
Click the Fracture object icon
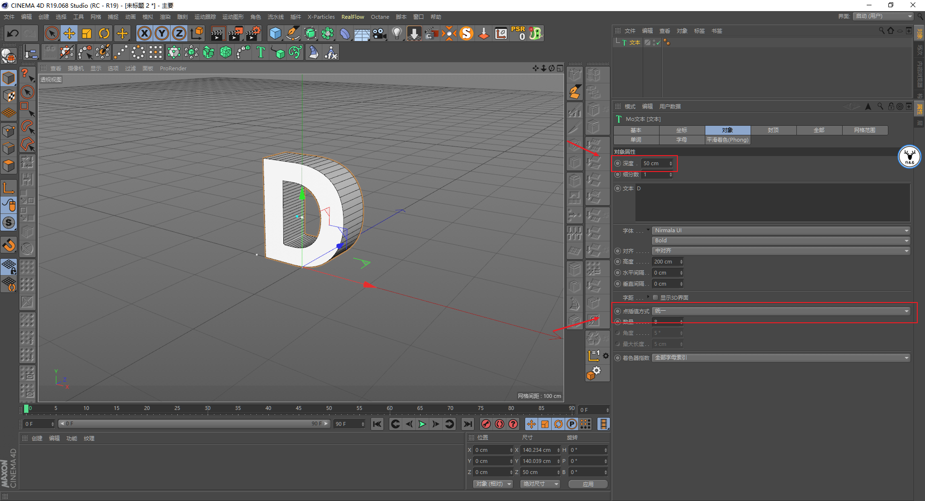209,52
